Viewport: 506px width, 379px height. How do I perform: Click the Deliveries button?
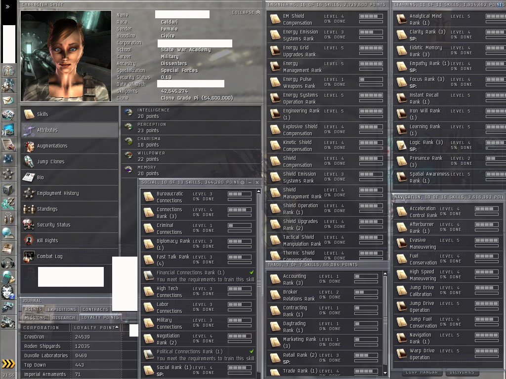[x=462, y=372]
